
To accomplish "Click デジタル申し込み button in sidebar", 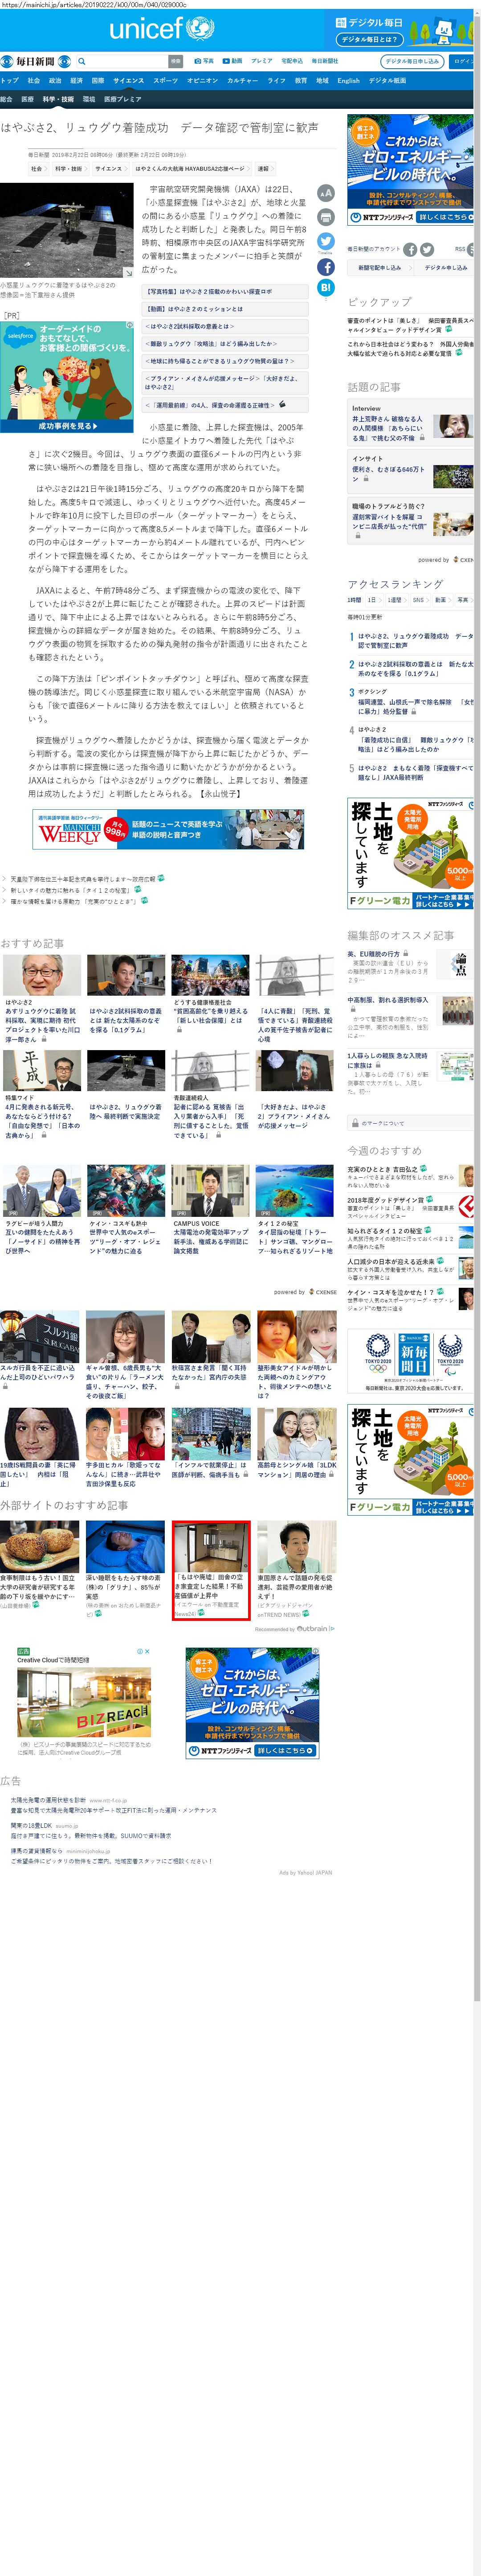I will [x=445, y=267].
